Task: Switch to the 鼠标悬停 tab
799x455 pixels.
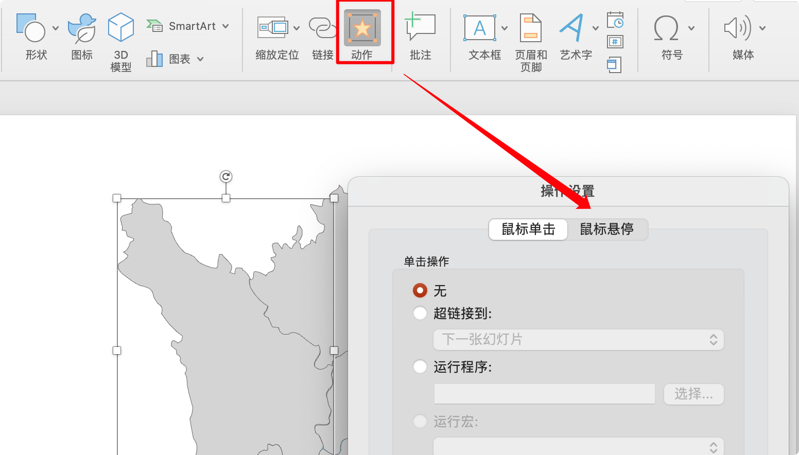Action: (x=606, y=229)
